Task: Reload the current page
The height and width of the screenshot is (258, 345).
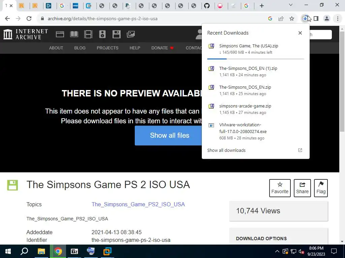Action: point(29,19)
